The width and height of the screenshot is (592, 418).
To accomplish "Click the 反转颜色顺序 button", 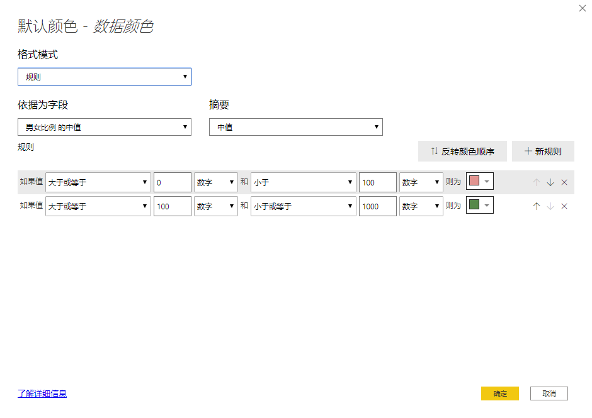I will click(462, 151).
